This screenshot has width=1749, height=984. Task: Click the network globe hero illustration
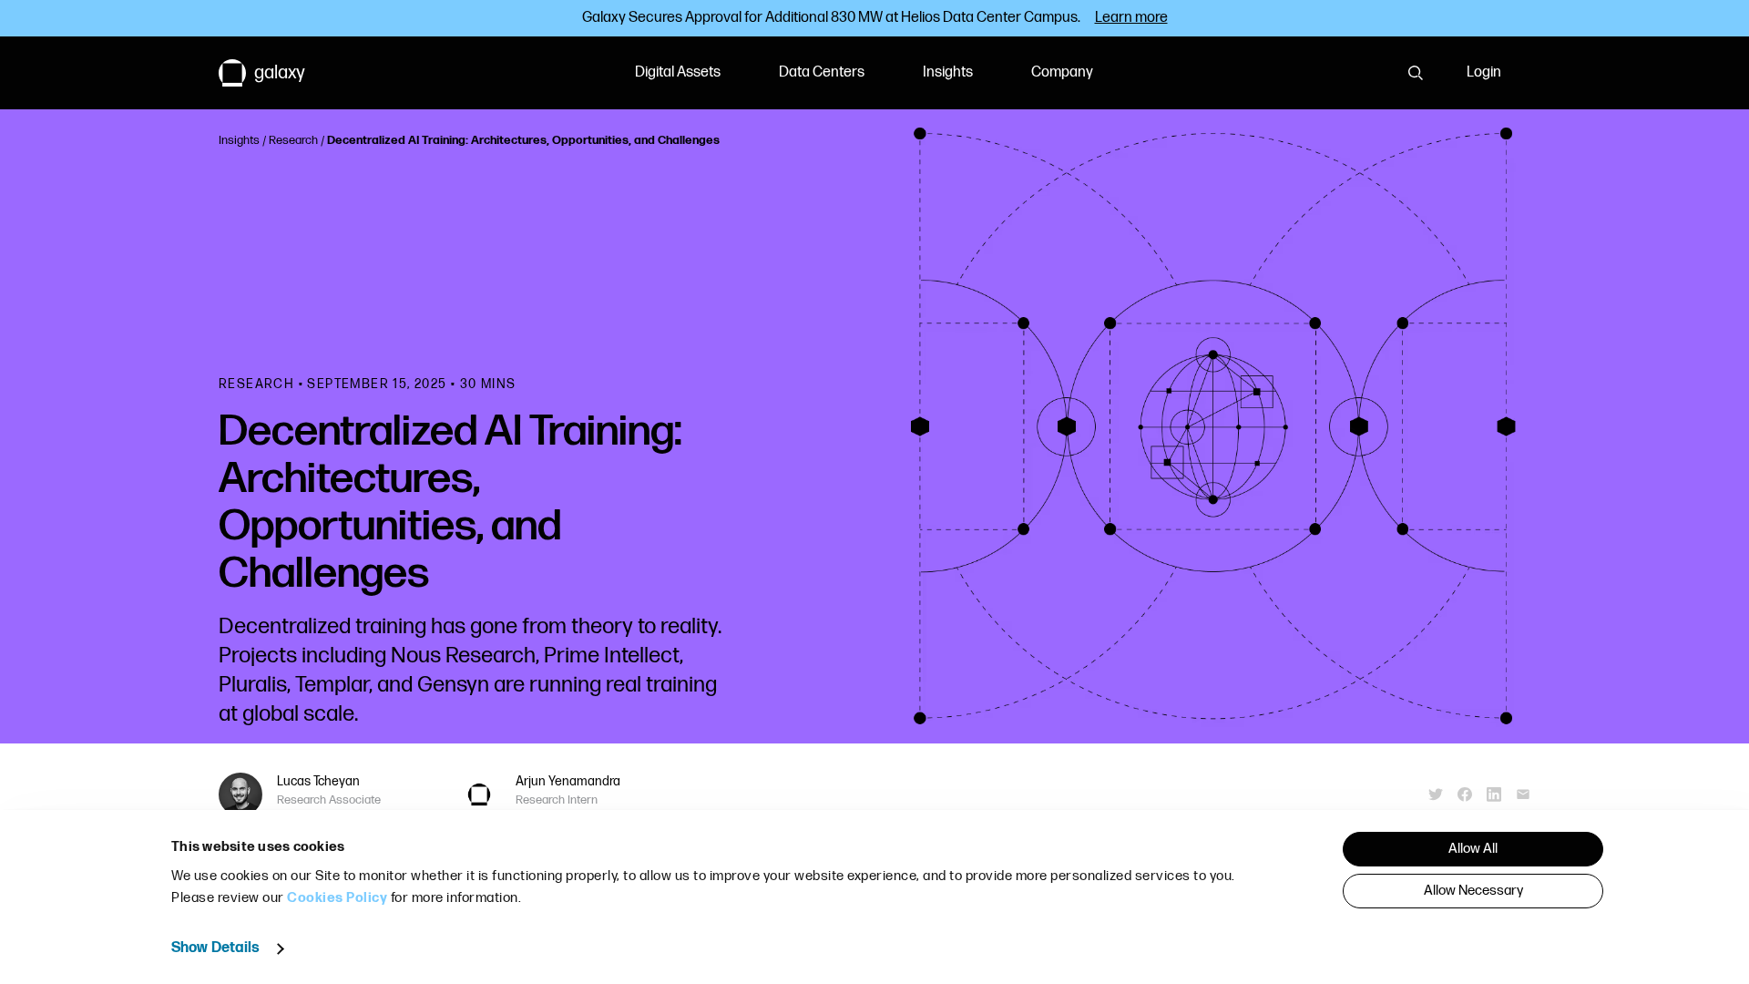[1212, 426]
